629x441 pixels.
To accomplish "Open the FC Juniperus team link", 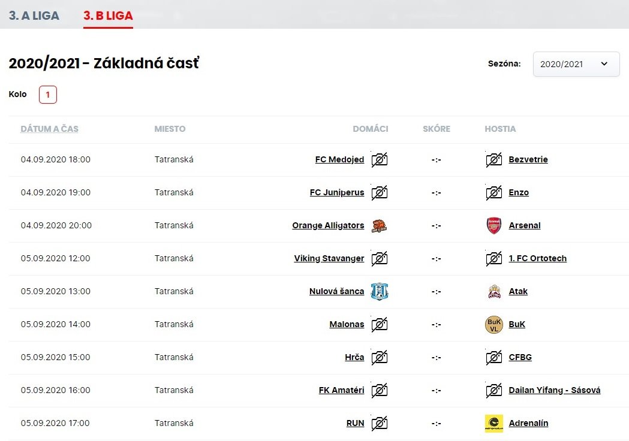I will [336, 193].
